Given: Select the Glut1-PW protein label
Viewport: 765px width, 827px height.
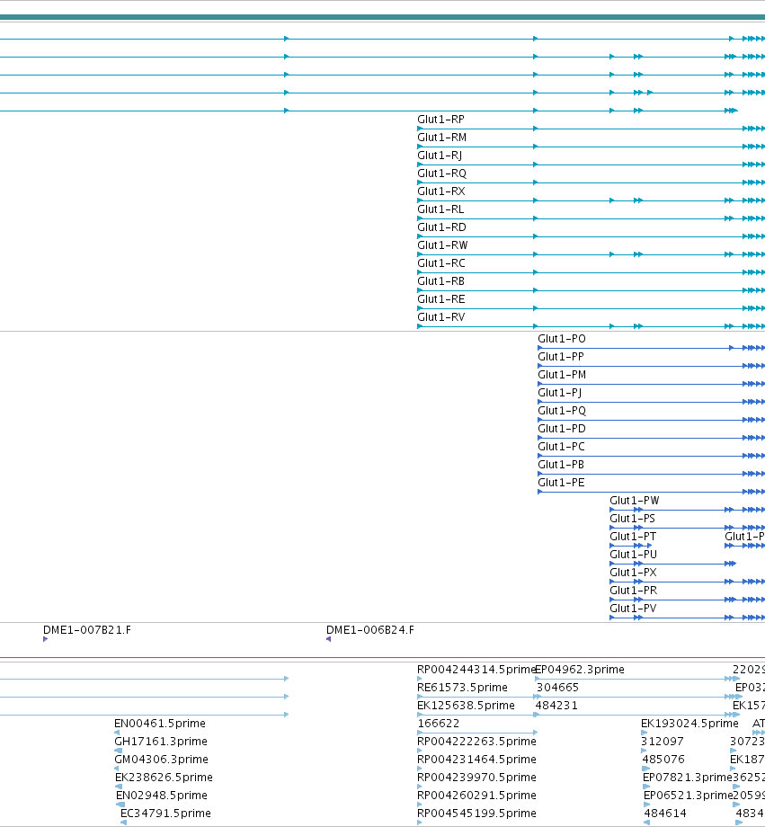Looking at the screenshot, I should (x=634, y=500).
